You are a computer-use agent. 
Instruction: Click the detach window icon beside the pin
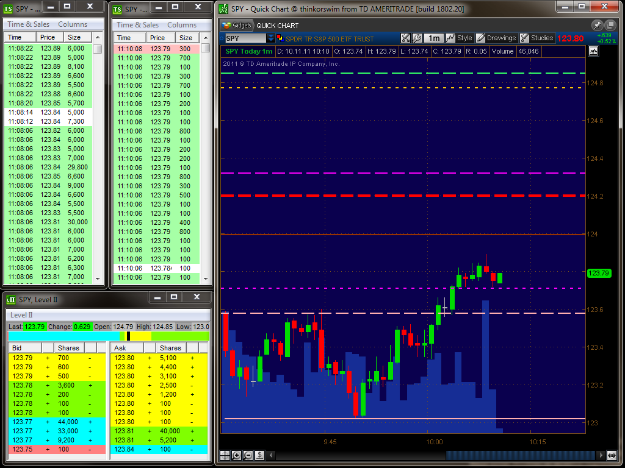click(x=610, y=26)
